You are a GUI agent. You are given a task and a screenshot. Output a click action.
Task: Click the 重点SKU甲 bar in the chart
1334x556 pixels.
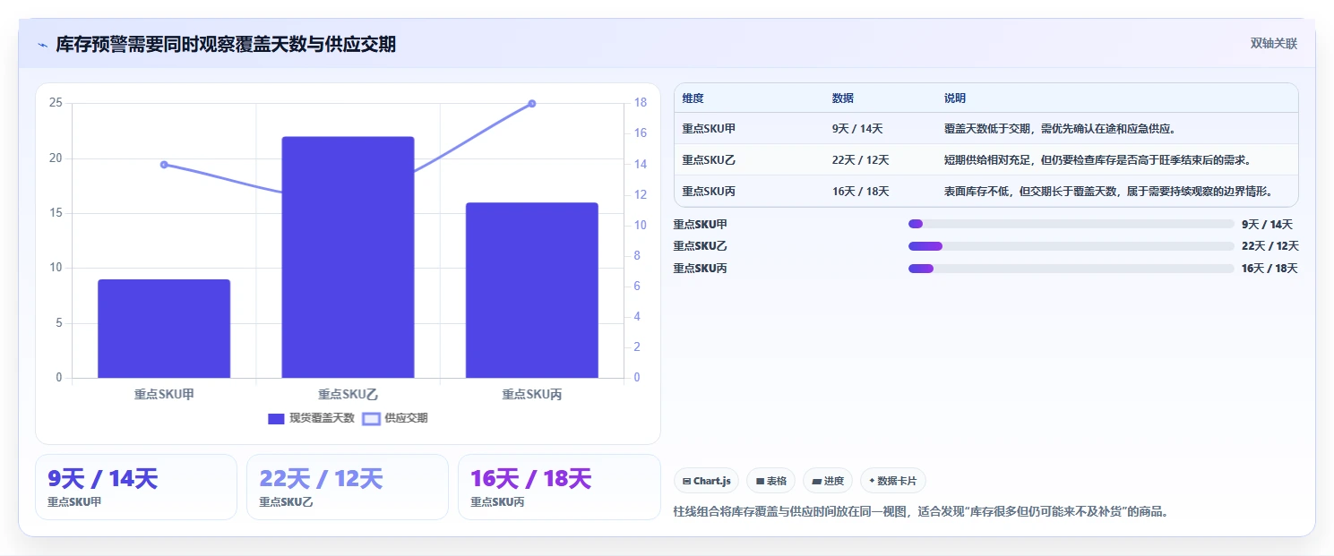point(164,329)
